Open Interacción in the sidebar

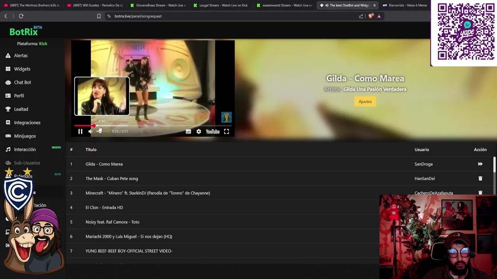pyautogui.click(x=25, y=150)
